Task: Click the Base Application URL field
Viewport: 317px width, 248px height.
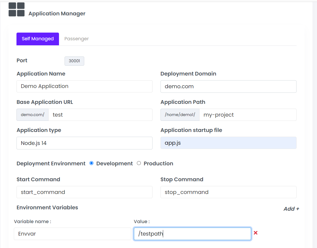Action: pos(100,115)
